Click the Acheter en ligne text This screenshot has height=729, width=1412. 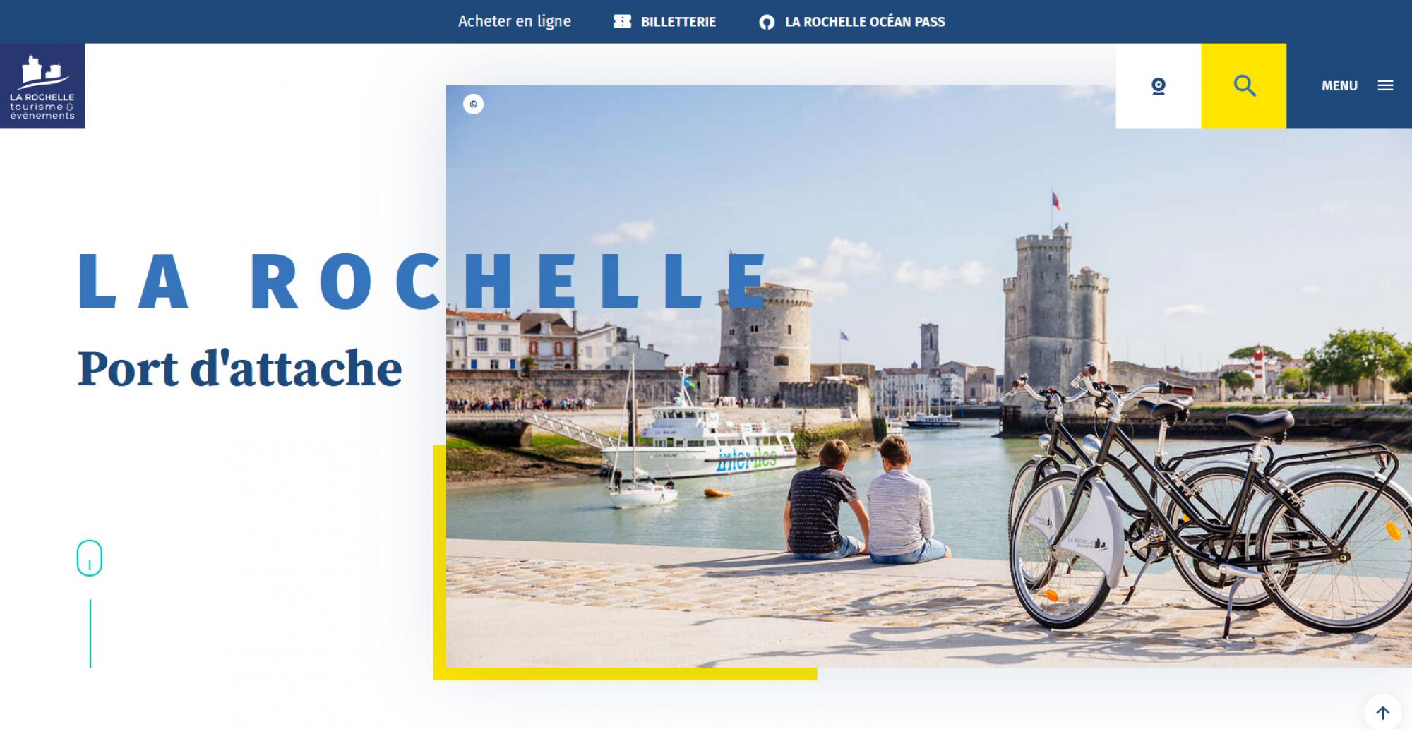coord(515,21)
